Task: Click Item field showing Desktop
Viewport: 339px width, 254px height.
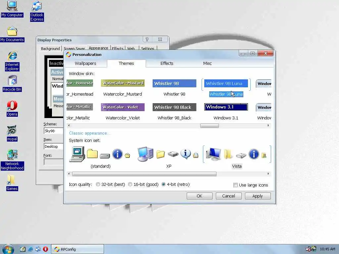Action: (54, 147)
